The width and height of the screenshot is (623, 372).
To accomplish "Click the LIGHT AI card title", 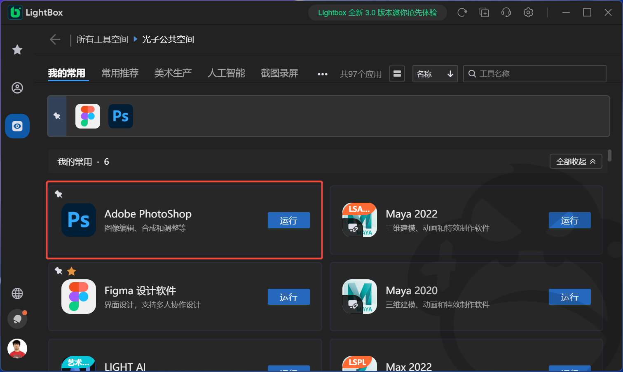I will 125,367.
